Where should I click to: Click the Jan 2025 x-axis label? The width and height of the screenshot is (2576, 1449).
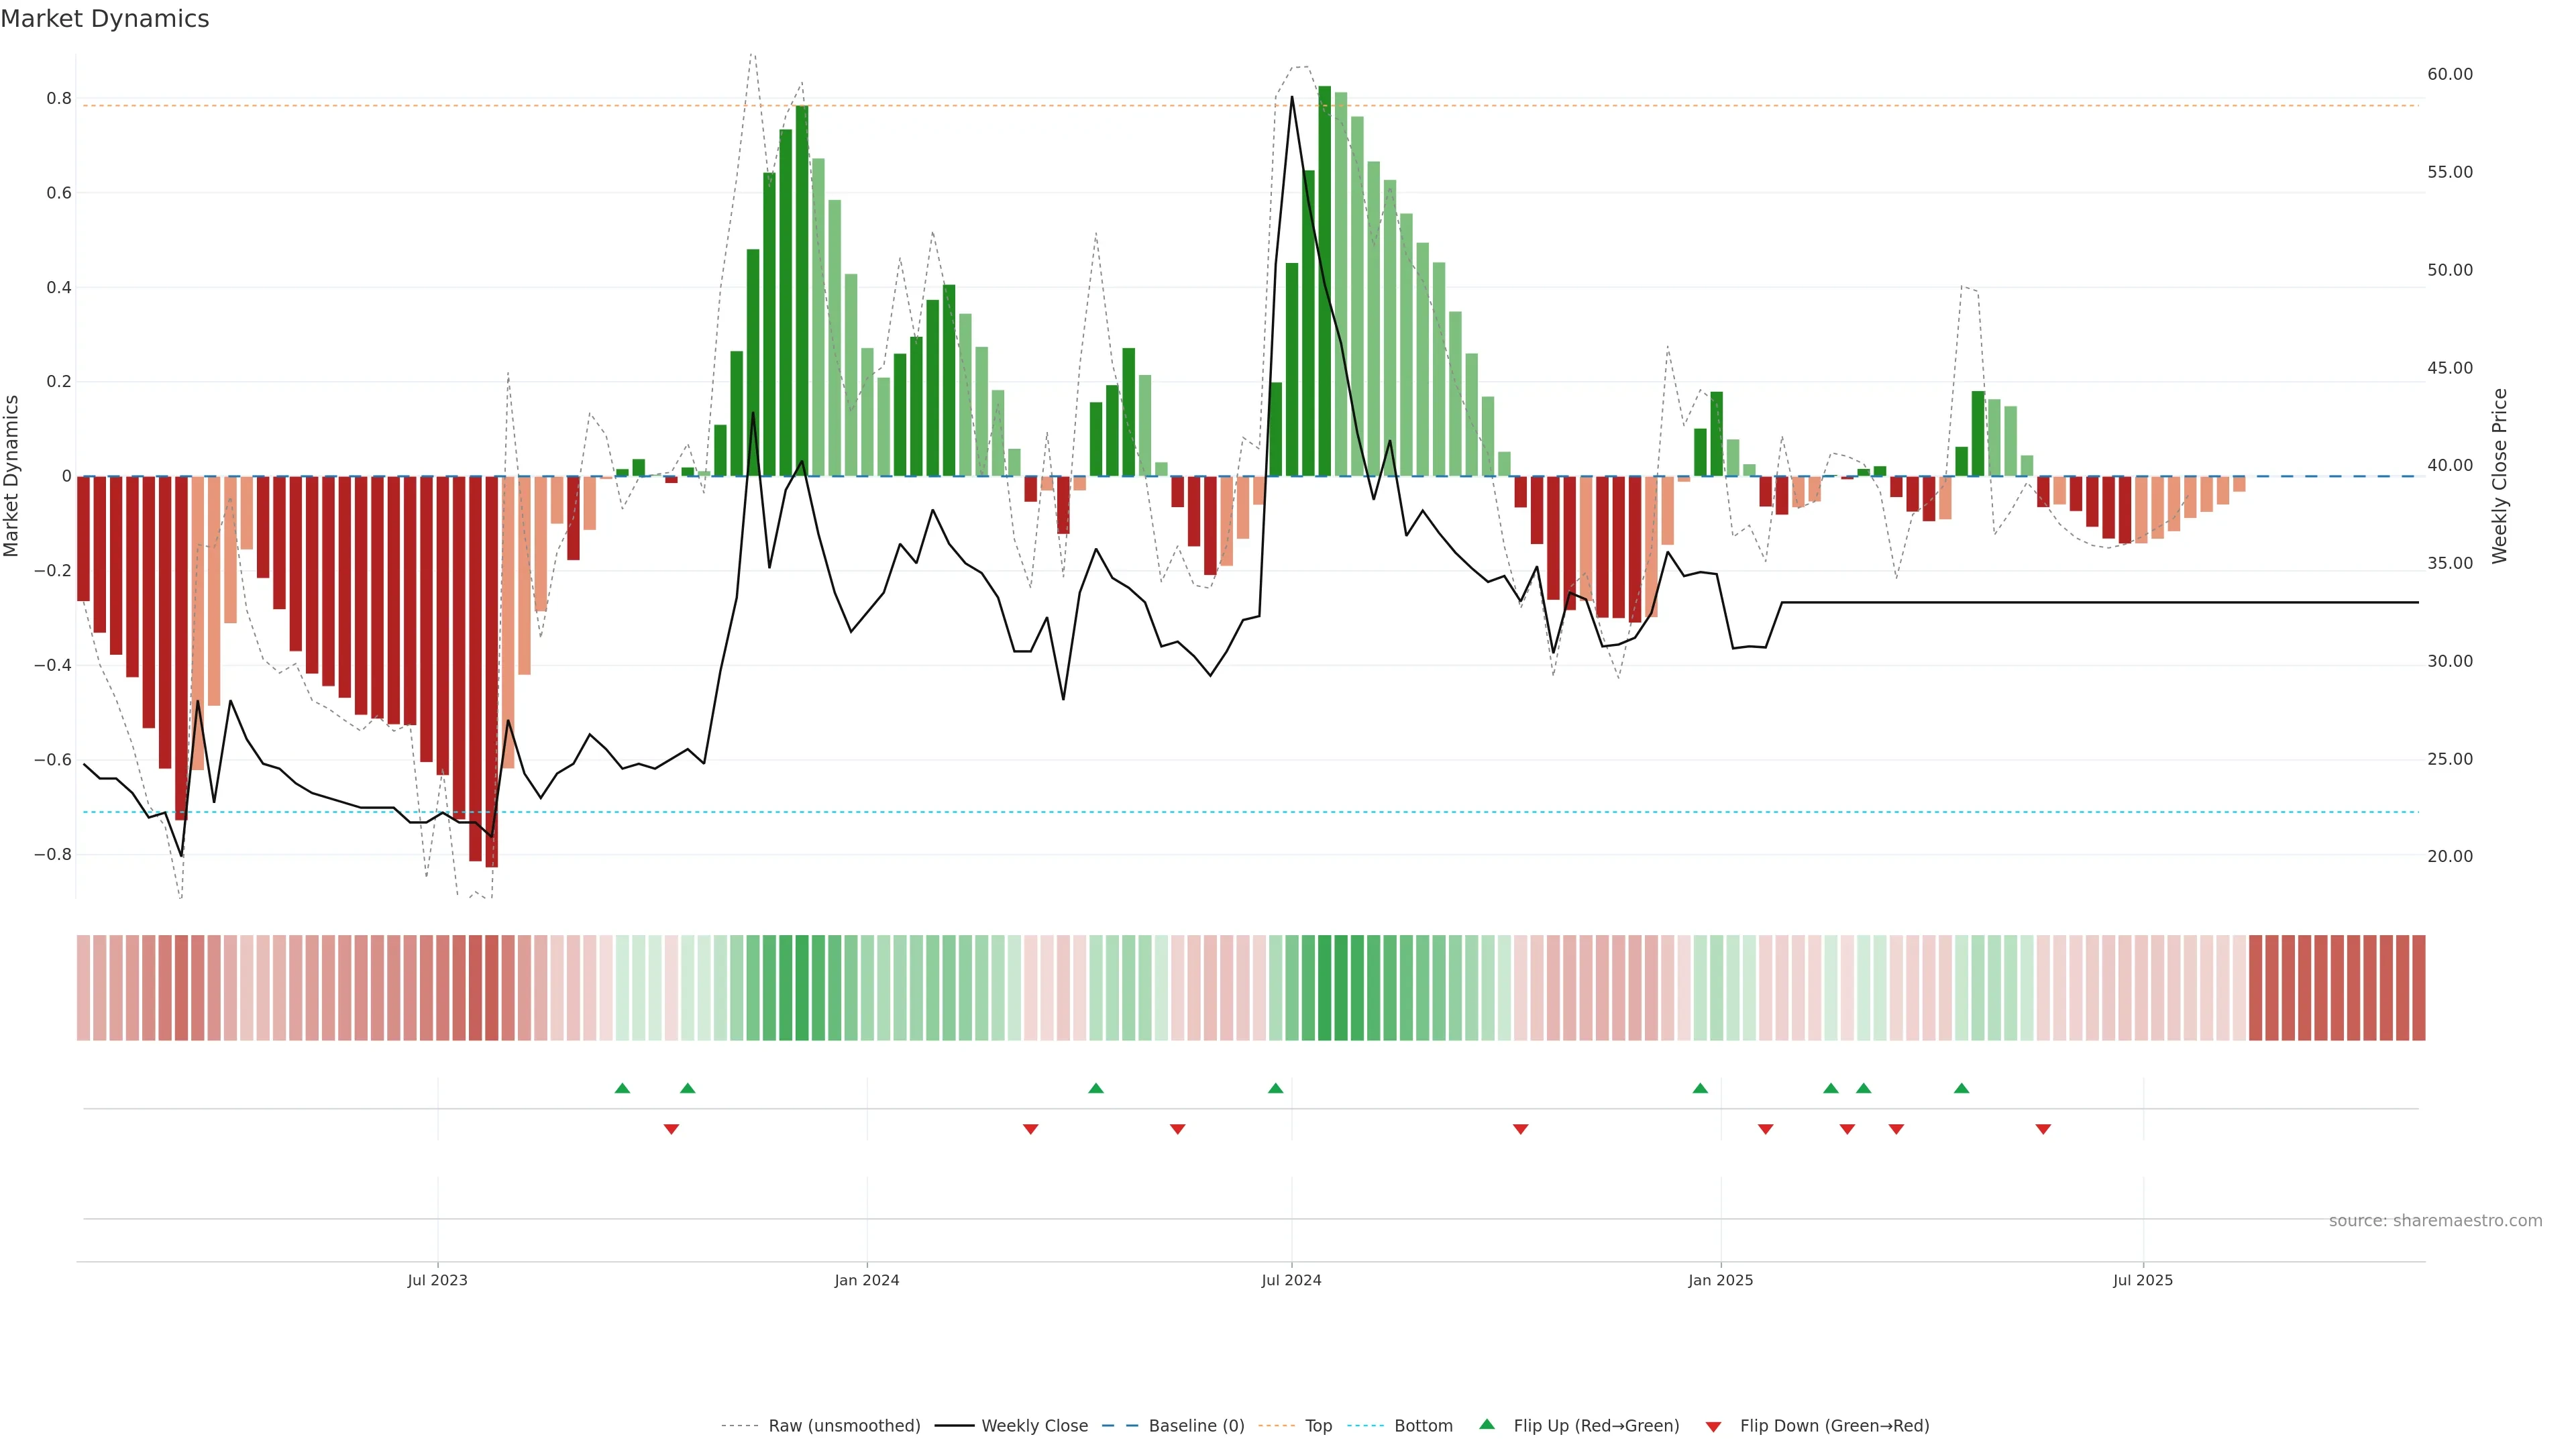pos(1720,1280)
